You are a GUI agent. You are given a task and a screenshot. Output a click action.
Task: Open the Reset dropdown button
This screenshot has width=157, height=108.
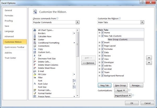coord(121,91)
